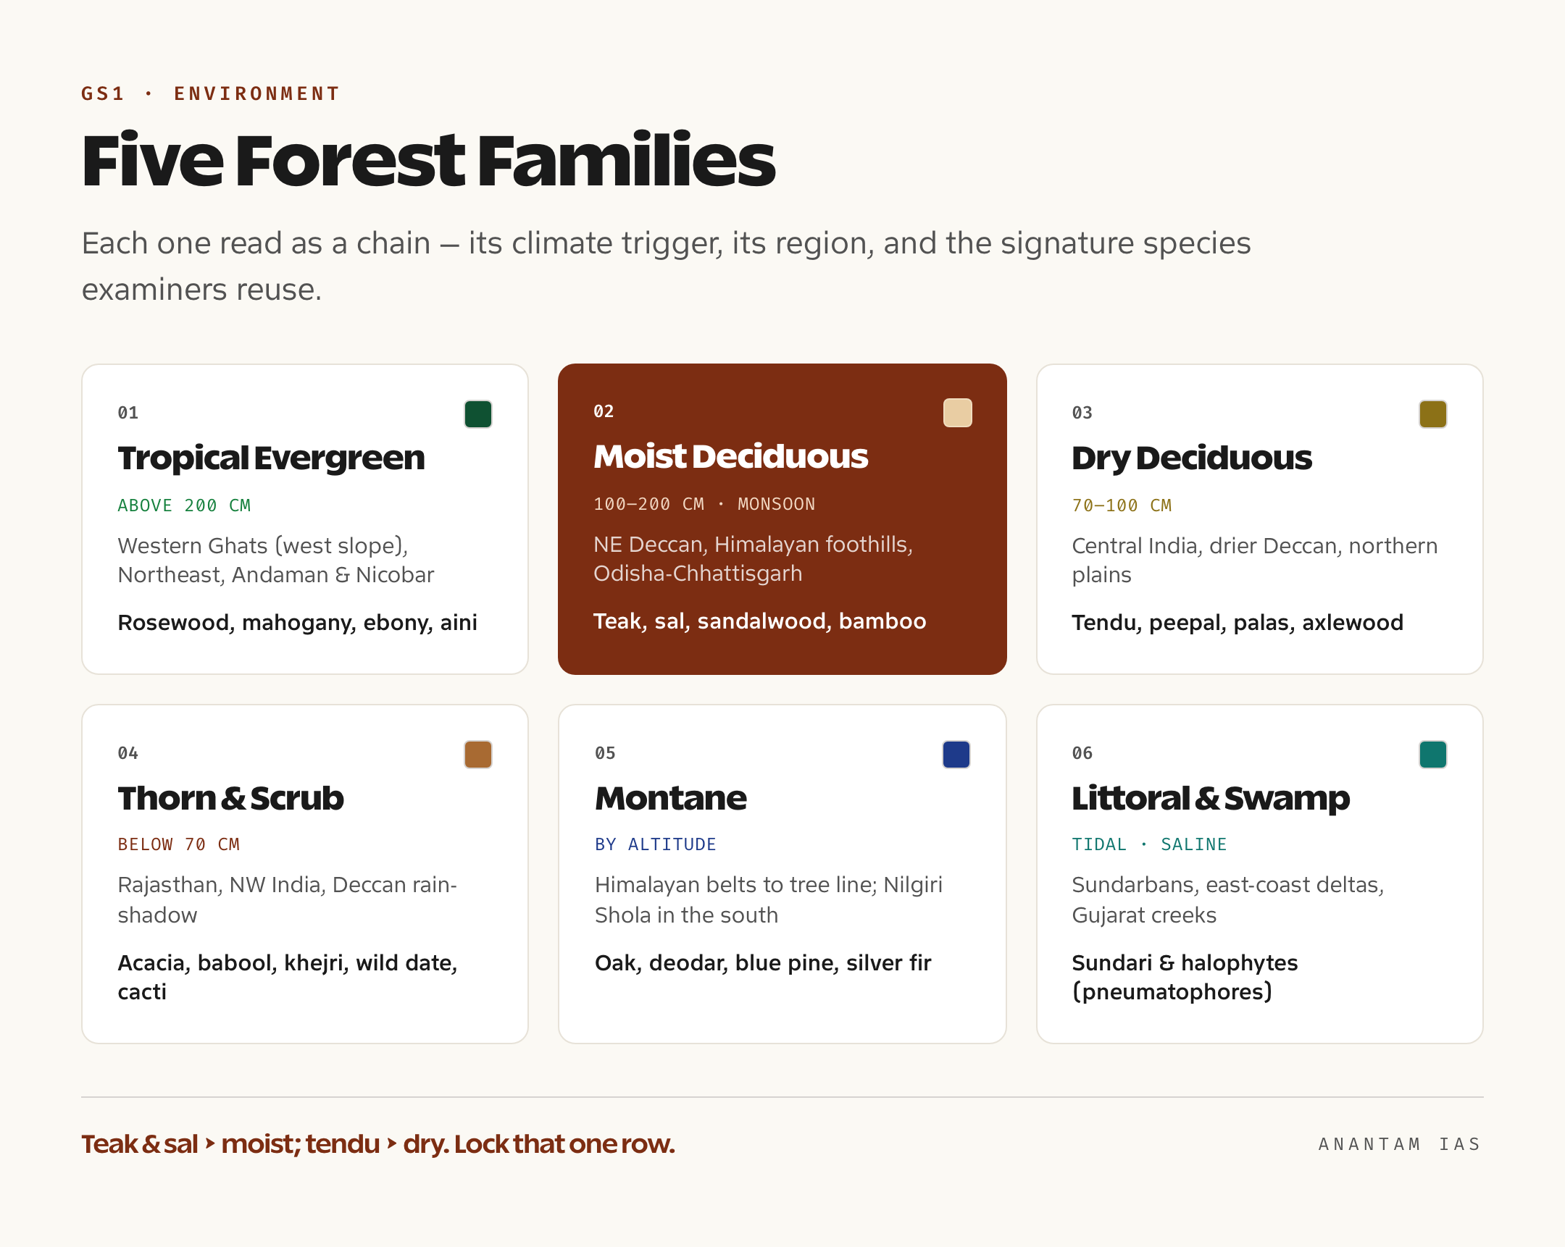Select the Moist Deciduous heading
The height and width of the screenshot is (1247, 1565).
[x=730, y=457]
